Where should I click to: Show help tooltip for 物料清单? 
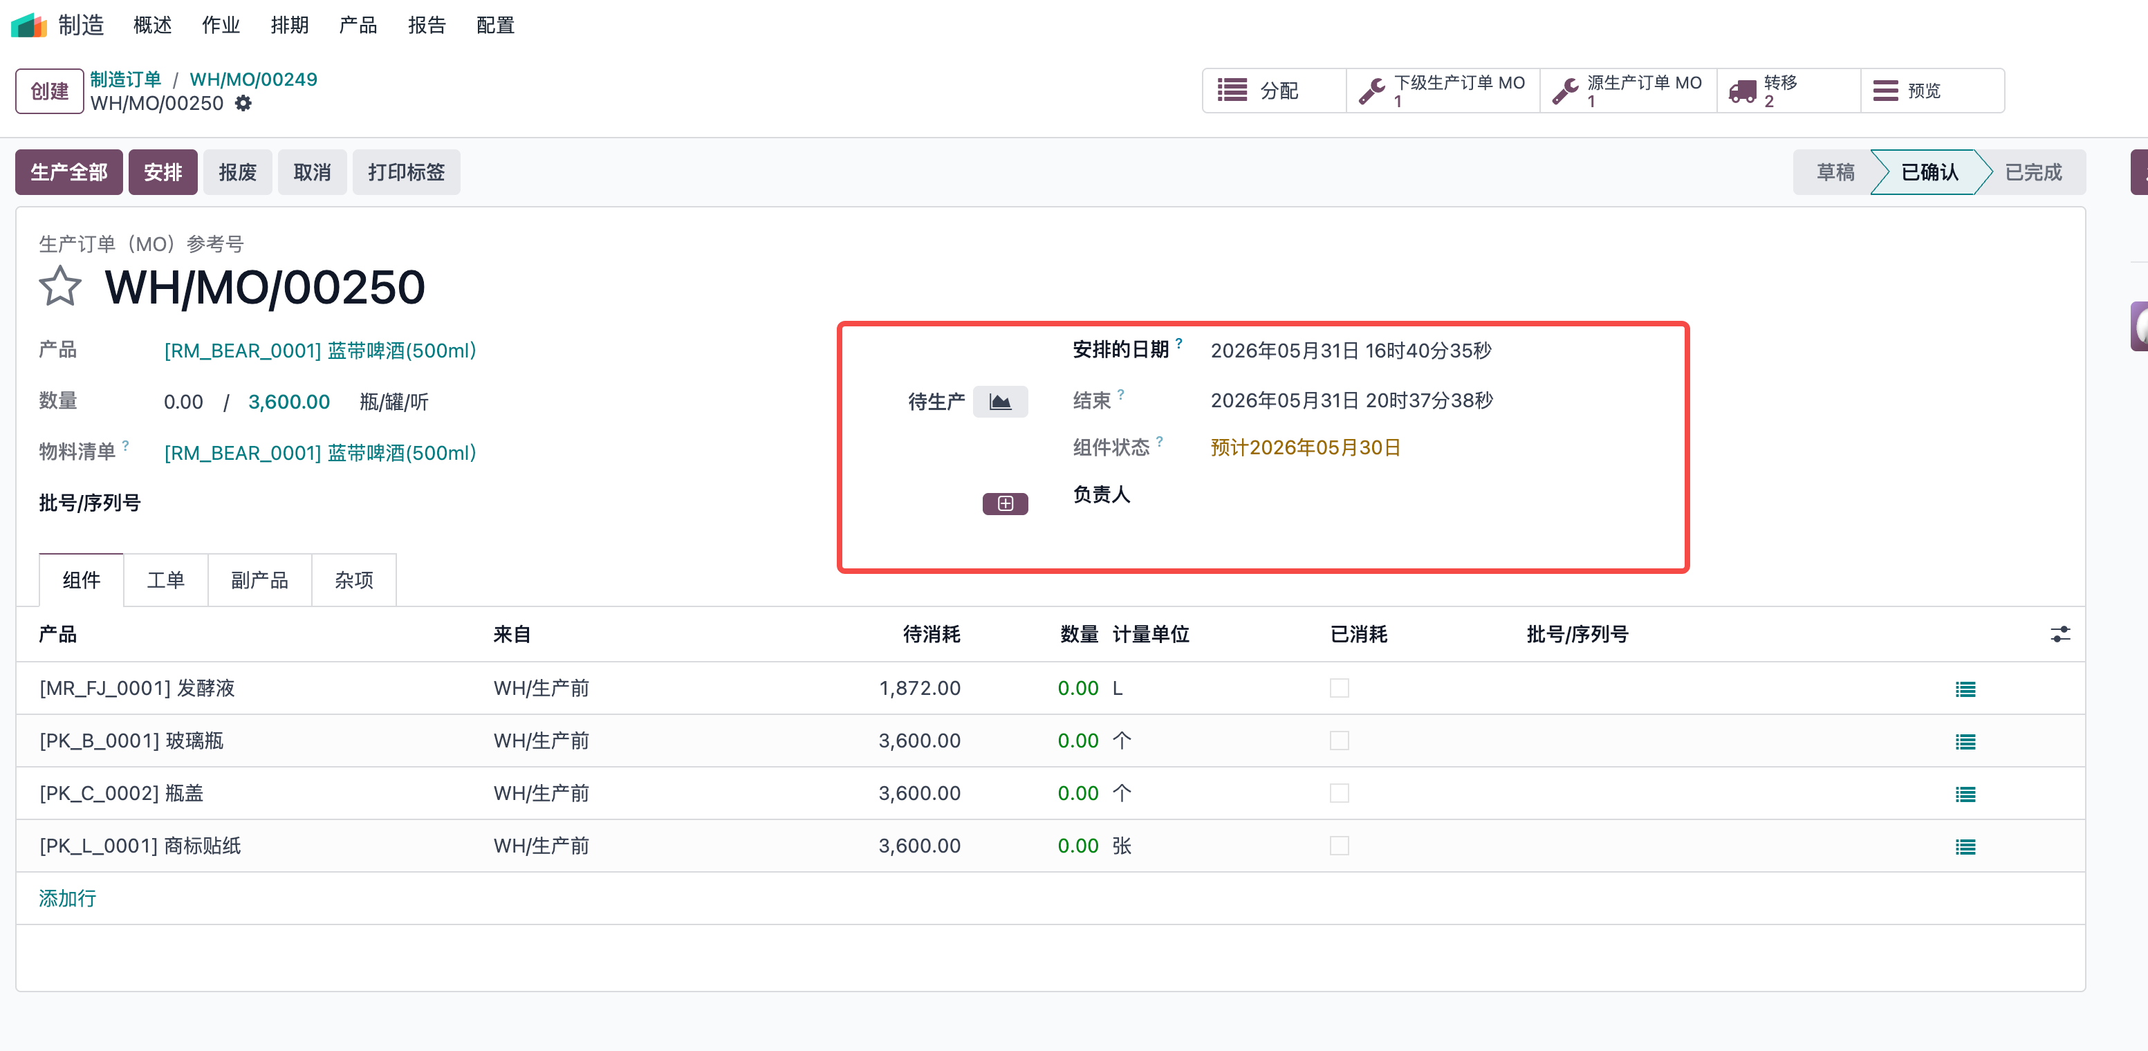(x=125, y=445)
